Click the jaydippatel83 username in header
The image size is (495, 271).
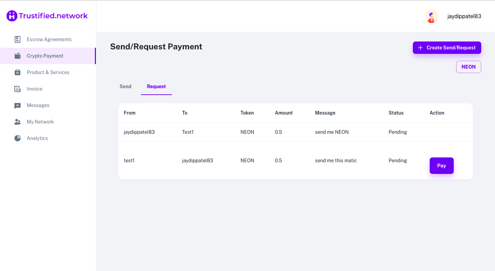pyautogui.click(x=464, y=16)
